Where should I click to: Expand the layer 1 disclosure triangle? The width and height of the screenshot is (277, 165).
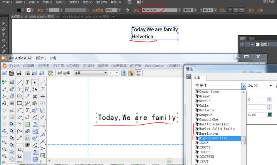[x=252, y=45]
